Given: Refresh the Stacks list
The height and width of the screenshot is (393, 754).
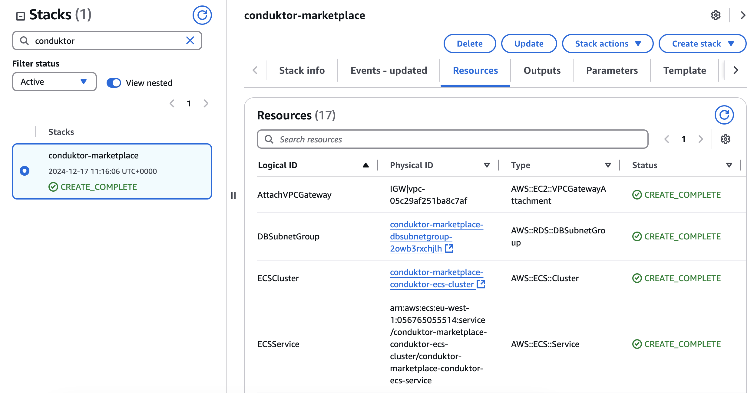Looking at the screenshot, I should click(202, 15).
